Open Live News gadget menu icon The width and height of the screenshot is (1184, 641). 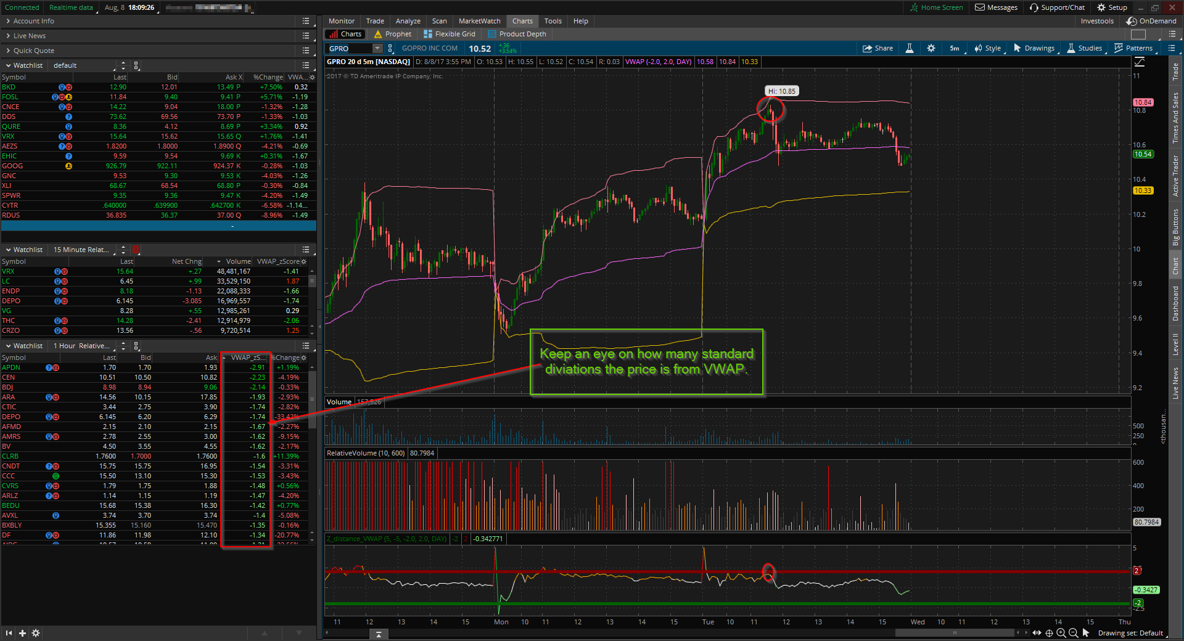(x=306, y=36)
